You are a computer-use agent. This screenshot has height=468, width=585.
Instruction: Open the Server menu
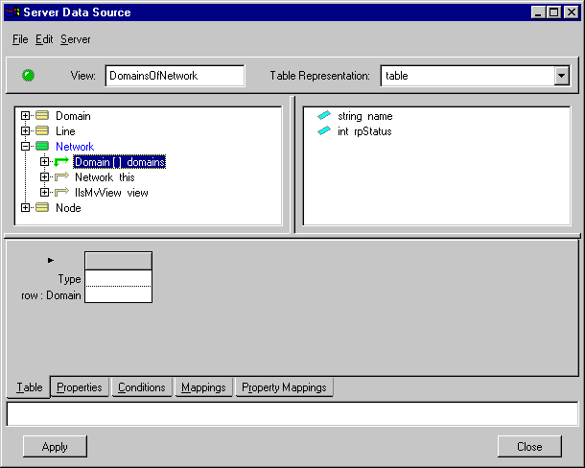(75, 39)
